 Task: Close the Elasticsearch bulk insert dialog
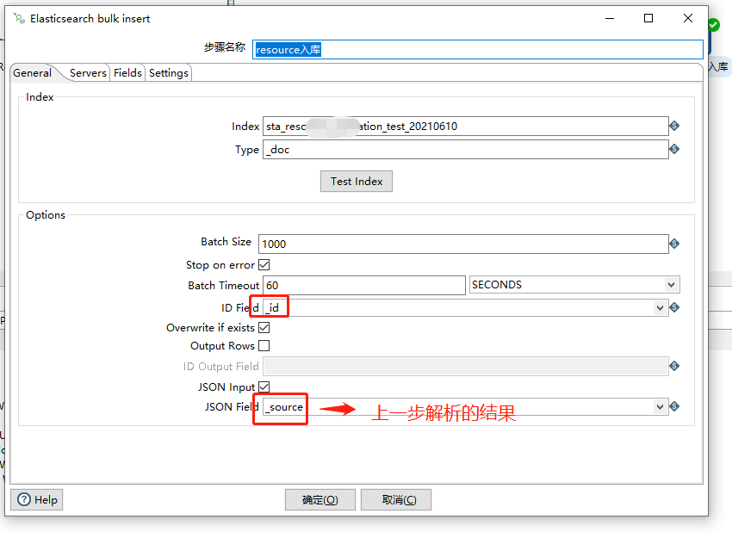(x=688, y=18)
